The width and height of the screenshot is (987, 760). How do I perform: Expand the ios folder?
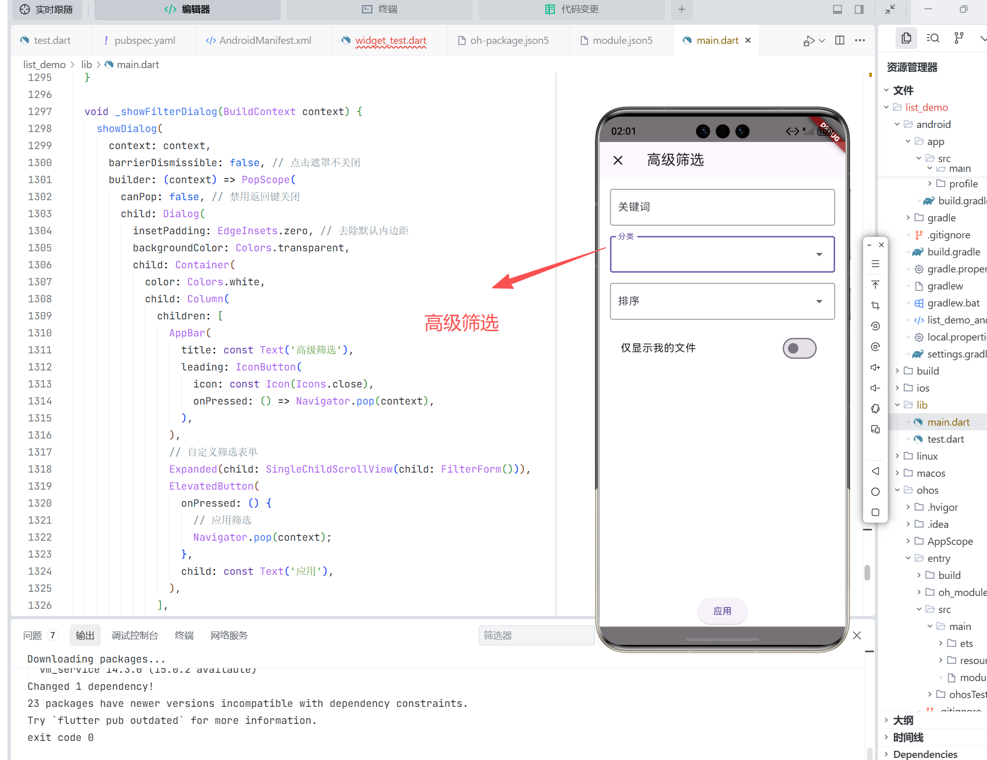click(x=897, y=388)
